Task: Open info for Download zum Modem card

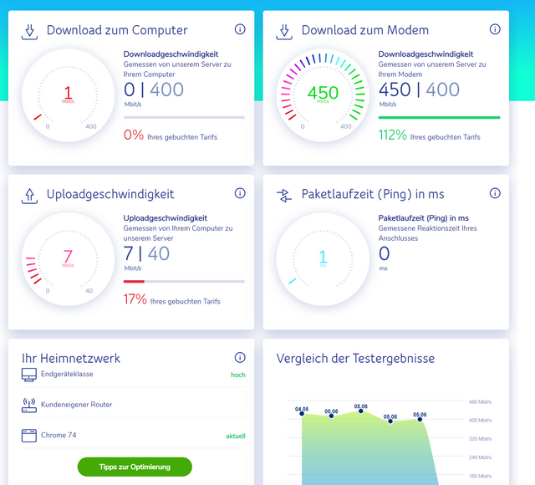Action: click(x=495, y=29)
